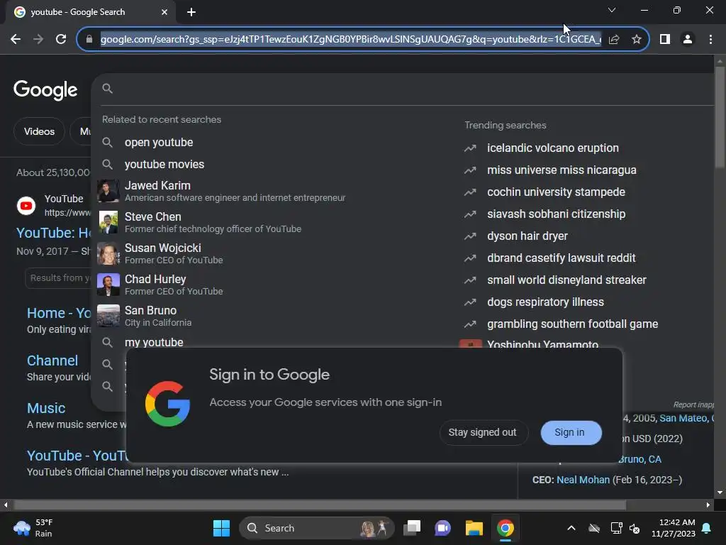Screen dimensions: 726x545
Task: Click Chad Hurley thumbnail photo
Action: [x=108, y=285]
